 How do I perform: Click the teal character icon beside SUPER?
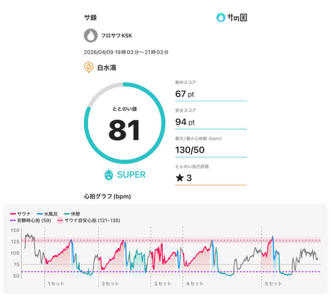[109, 175]
